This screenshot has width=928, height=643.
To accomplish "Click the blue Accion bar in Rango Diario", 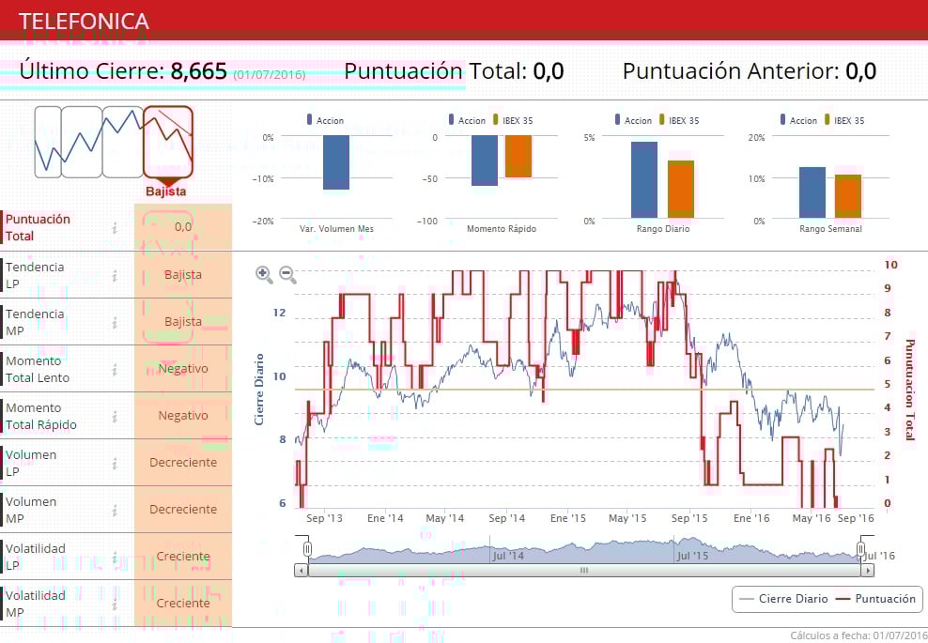I will click(644, 180).
